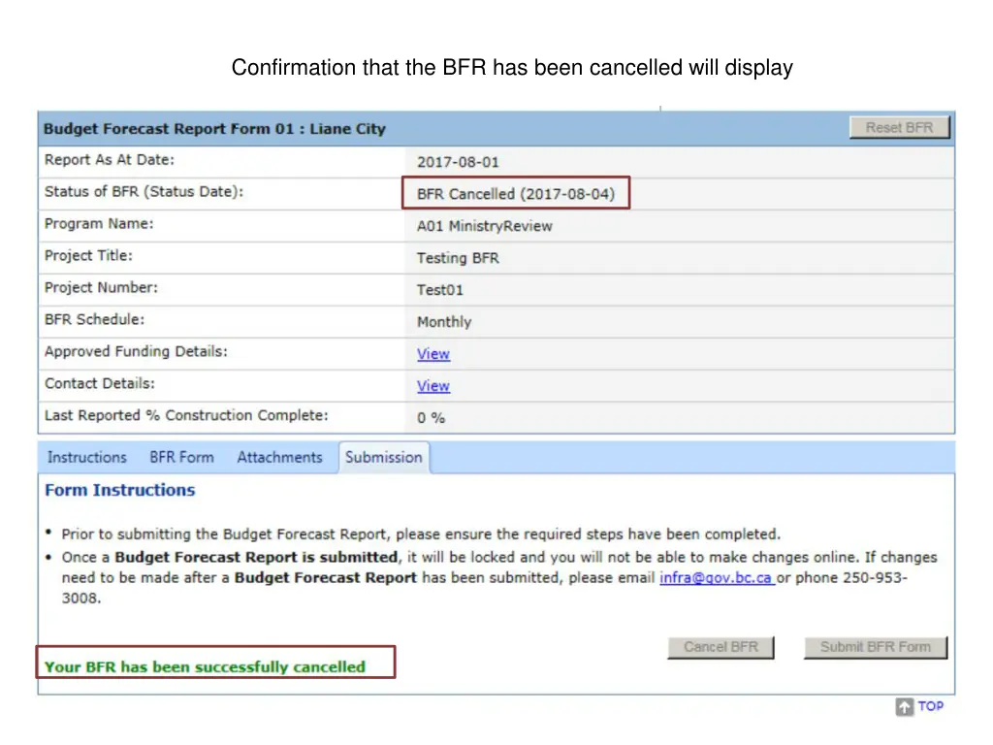Open the BFR Form tab

(181, 458)
